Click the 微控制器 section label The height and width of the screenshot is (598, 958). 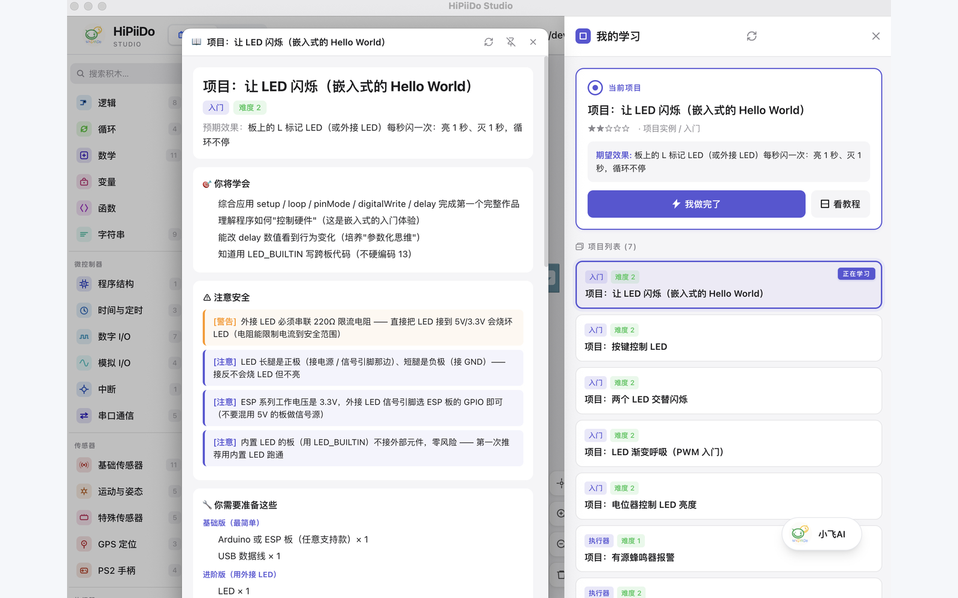pos(88,264)
